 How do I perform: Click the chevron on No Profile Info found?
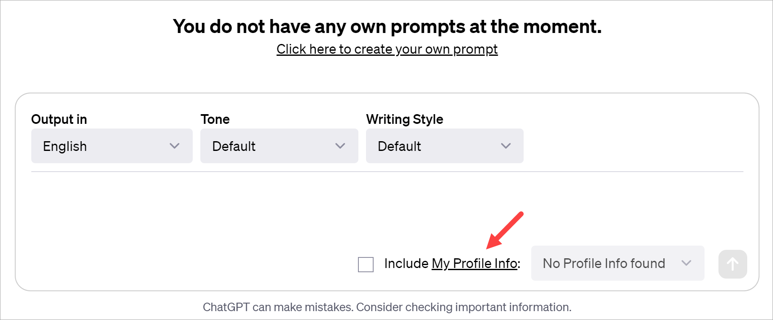pyautogui.click(x=687, y=263)
